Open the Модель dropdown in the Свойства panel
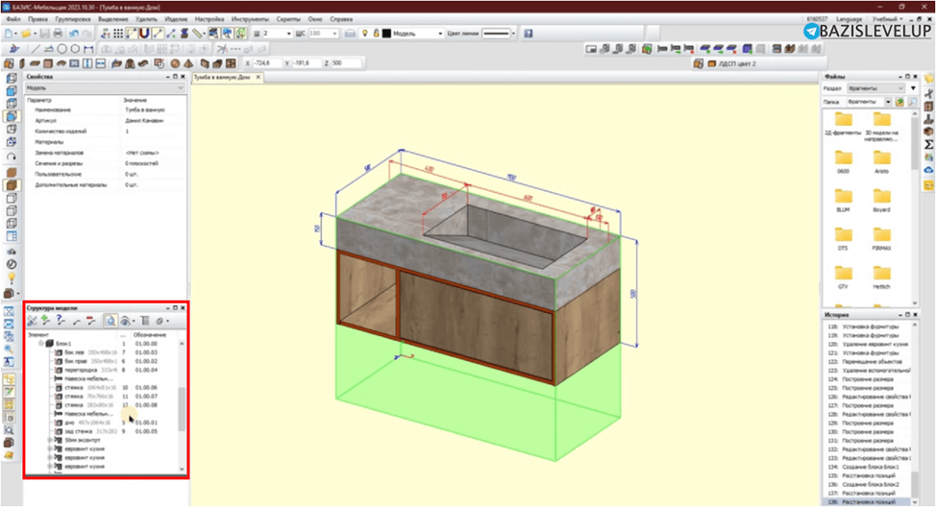 pyautogui.click(x=105, y=87)
